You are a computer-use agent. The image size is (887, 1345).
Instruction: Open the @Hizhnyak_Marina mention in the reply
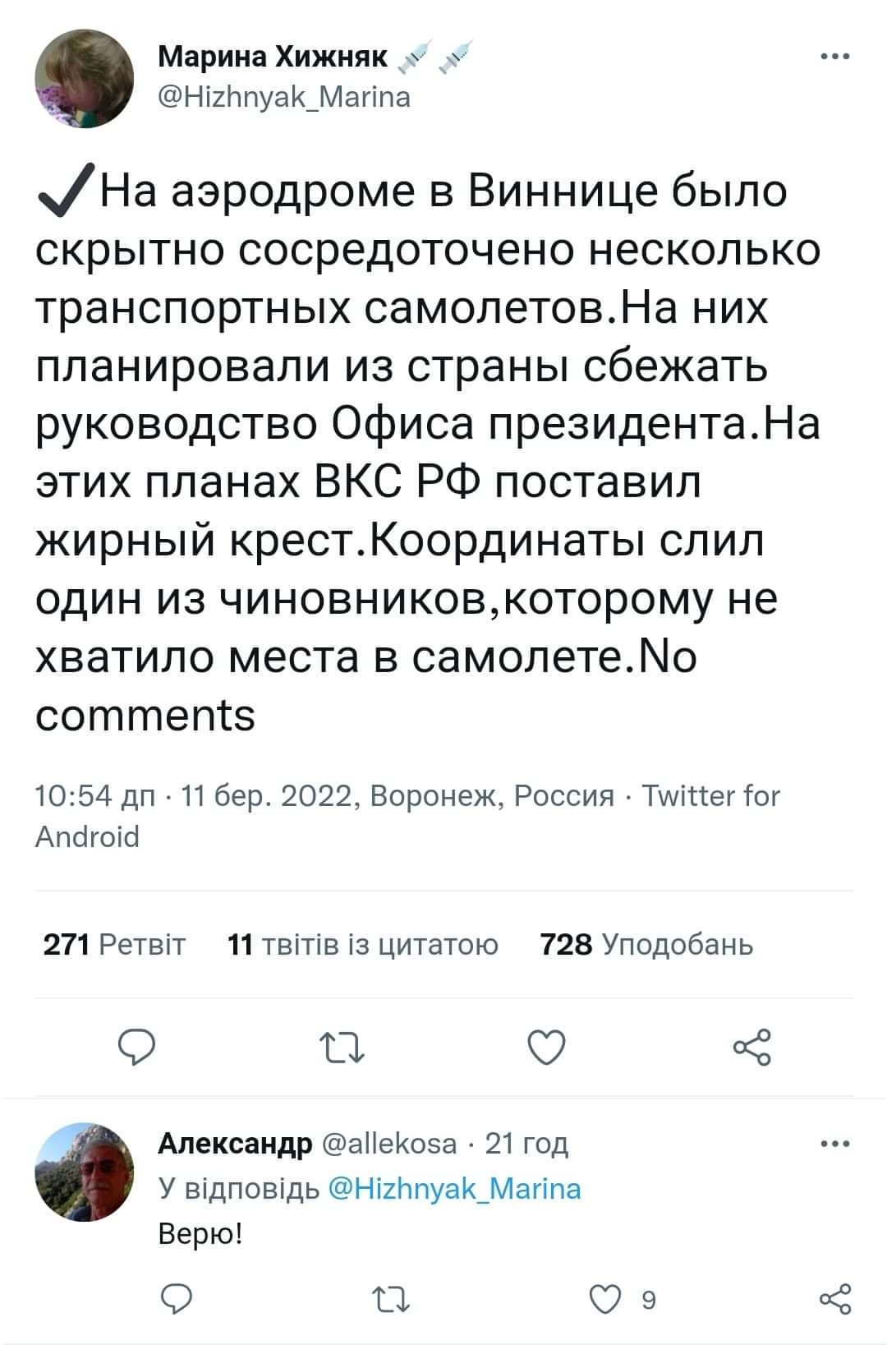(x=455, y=1187)
